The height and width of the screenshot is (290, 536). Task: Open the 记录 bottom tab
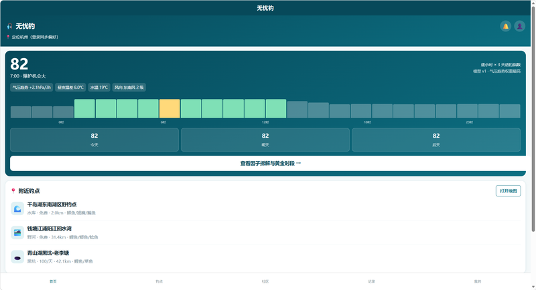(x=372, y=281)
